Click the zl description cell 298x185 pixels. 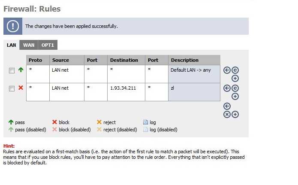coord(194,92)
